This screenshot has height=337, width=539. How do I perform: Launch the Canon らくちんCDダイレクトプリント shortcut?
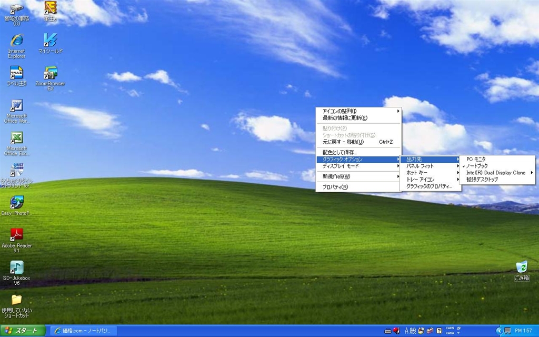tap(16, 175)
